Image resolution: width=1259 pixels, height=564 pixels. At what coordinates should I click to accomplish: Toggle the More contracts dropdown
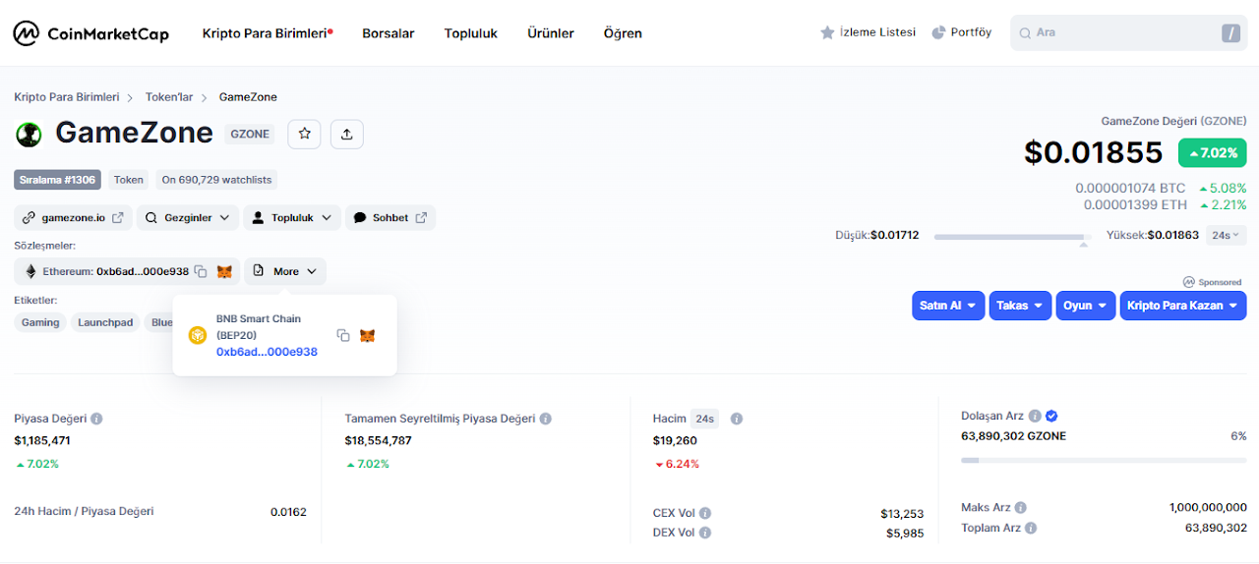click(x=285, y=271)
